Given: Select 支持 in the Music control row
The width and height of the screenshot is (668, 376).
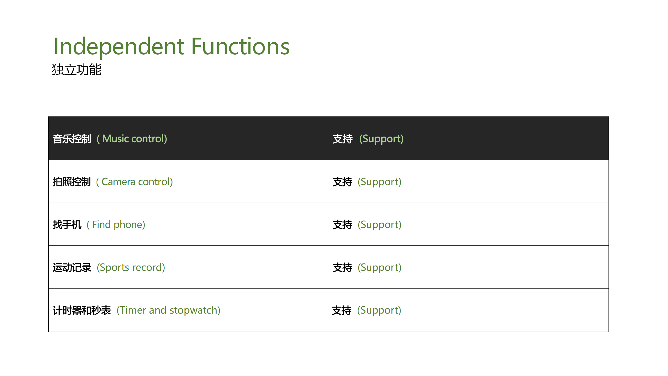Looking at the screenshot, I should (x=343, y=139).
